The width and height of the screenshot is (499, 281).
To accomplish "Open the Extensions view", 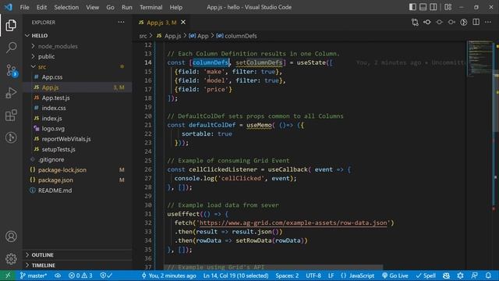I will coord(11,115).
